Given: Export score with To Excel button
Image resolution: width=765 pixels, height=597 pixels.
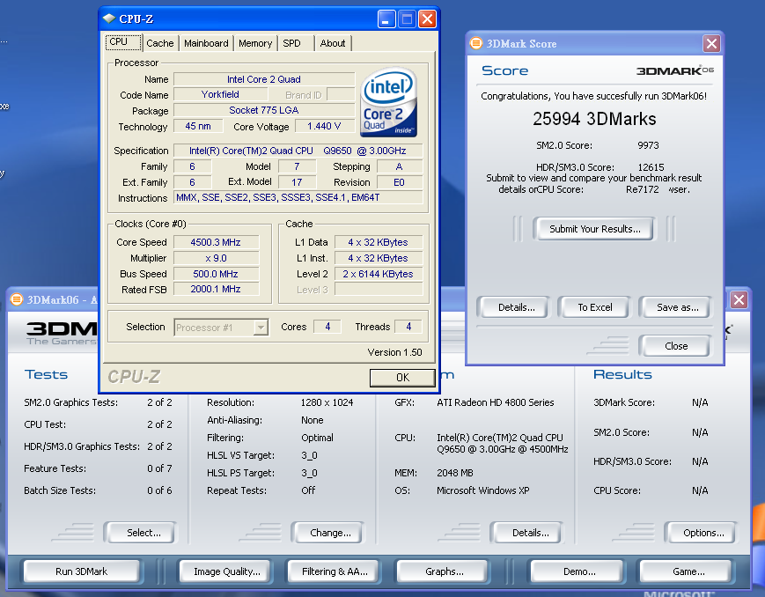Looking at the screenshot, I should [x=595, y=307].
